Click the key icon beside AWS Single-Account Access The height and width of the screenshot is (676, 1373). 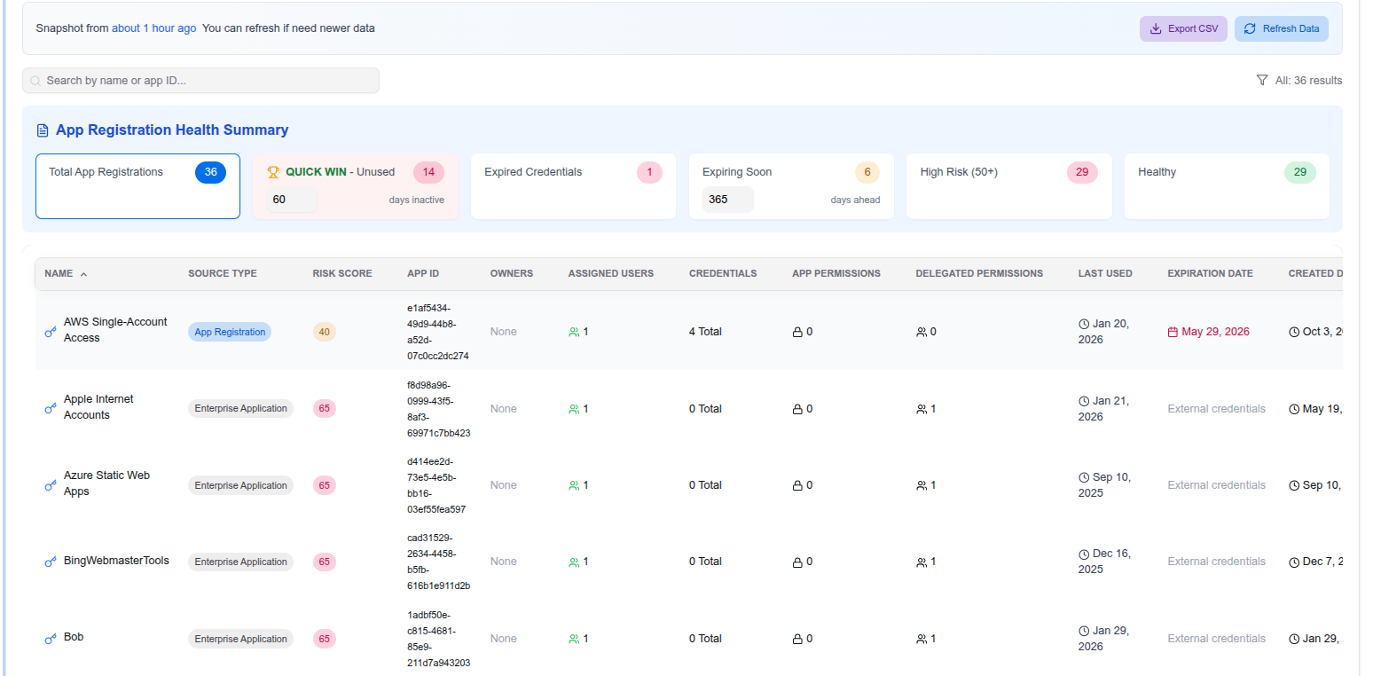[x=51, y=332]
